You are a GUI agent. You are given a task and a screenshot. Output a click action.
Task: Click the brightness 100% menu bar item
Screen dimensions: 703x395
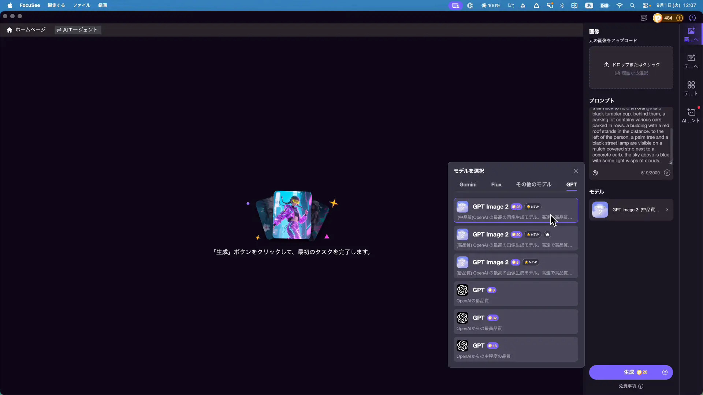pyautogui.click(x=491, y=5)
